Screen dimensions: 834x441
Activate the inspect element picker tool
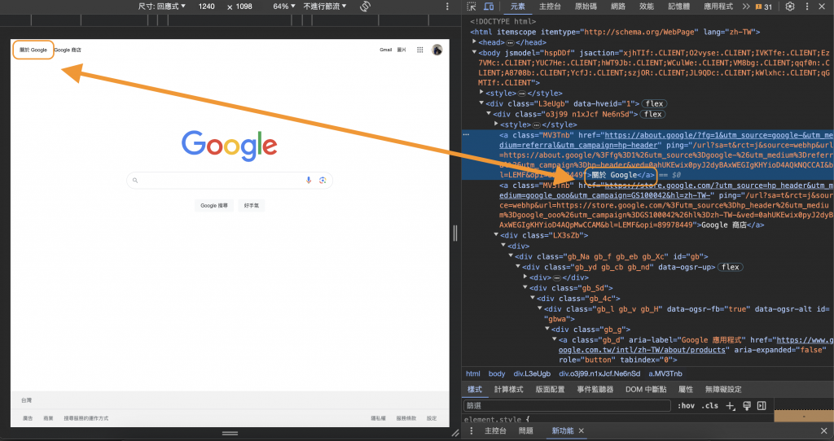(472, 7)
